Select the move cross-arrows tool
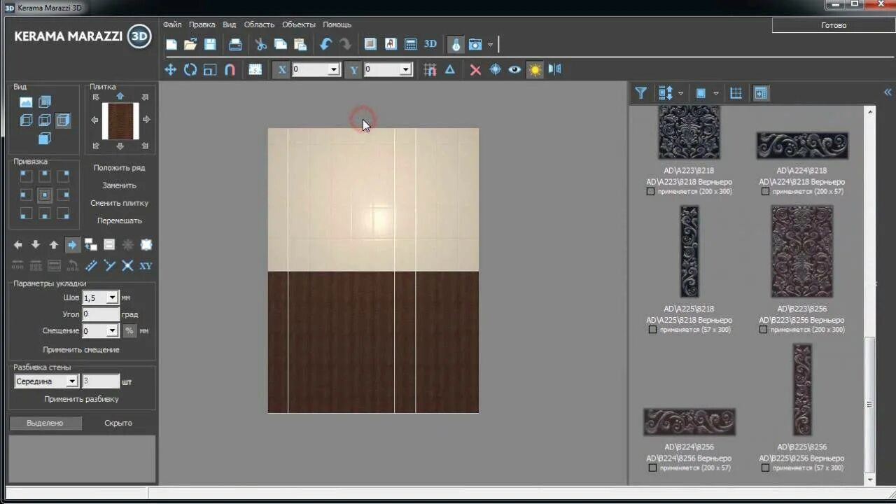The width and height of the screenshot is (896, 504). pyautogui.click(x=170, y=69)
